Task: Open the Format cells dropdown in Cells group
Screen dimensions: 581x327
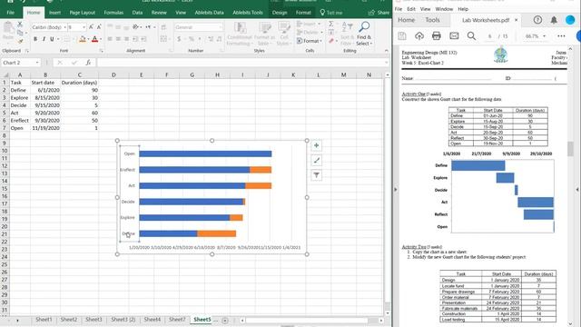Action: (310, 41)
